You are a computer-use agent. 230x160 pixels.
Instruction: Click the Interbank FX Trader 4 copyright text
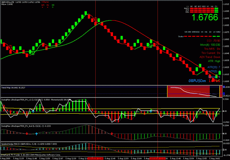[x=31, y=155]
